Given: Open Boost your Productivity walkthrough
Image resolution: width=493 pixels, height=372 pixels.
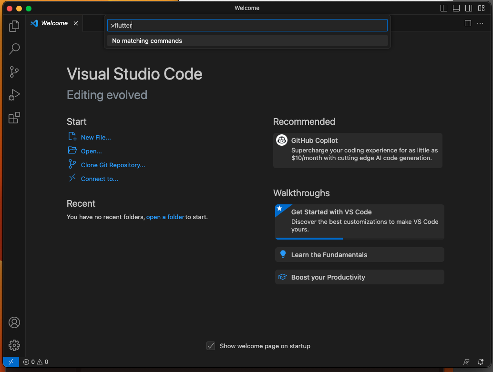Looking at the screenshot, I should click(359, 277).
